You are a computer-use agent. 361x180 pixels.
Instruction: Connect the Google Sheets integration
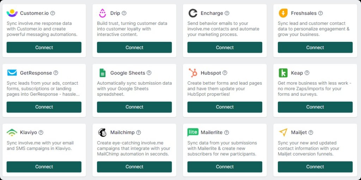(x=134, y=107)
